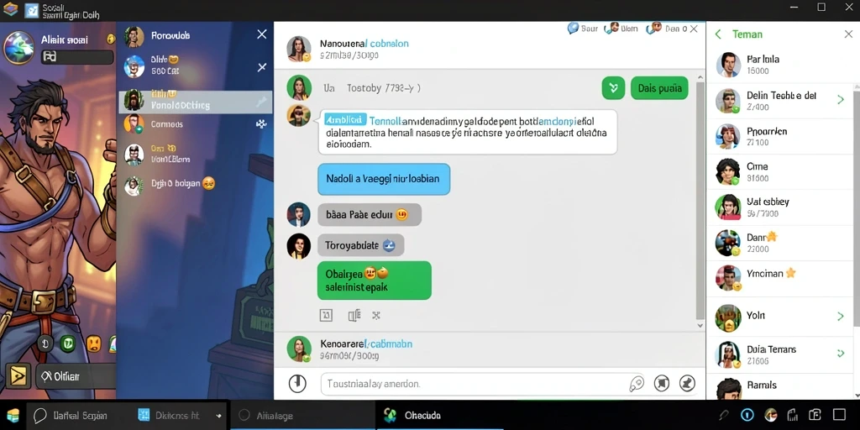Screen dimensions: 860x430
Task: Click the round send arrow icon by input
Action: pyautogui.click(x=687, y=383)
